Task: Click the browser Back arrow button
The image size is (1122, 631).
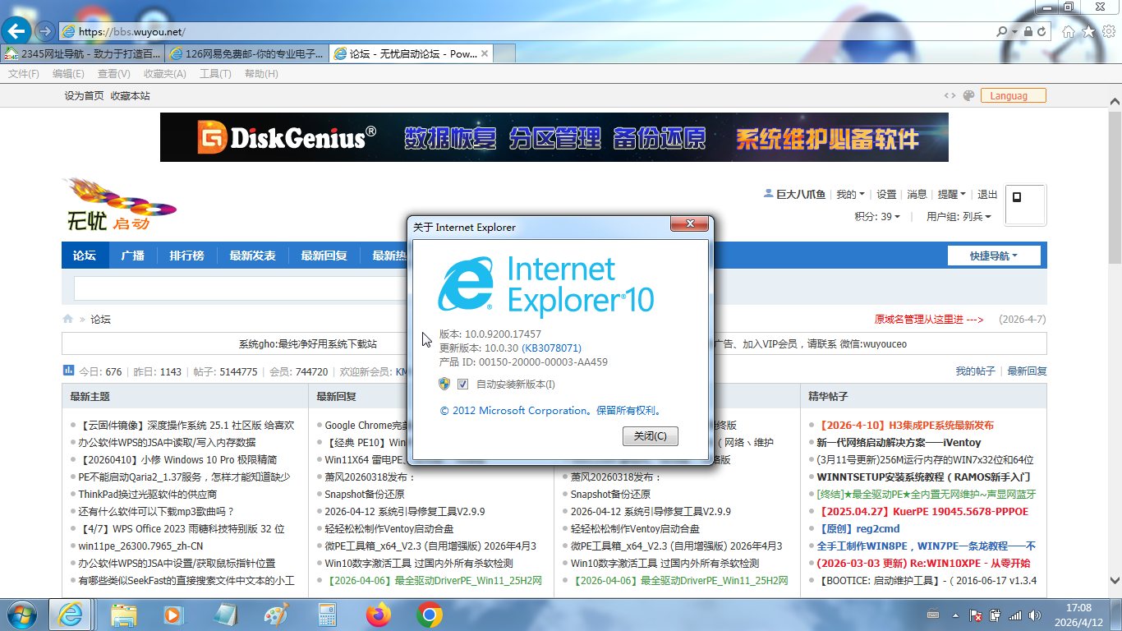Action: (16, 31)
